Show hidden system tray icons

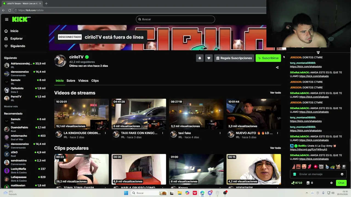point(307,193)
